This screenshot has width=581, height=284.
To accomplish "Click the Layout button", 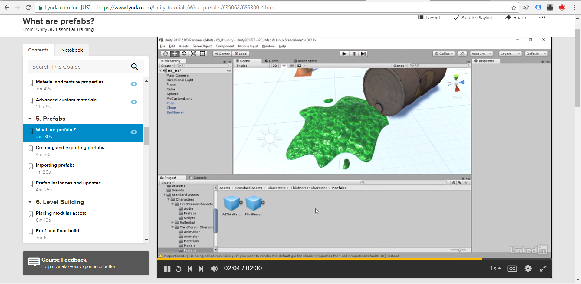I will pyautogui.click(x=429, y=18).
